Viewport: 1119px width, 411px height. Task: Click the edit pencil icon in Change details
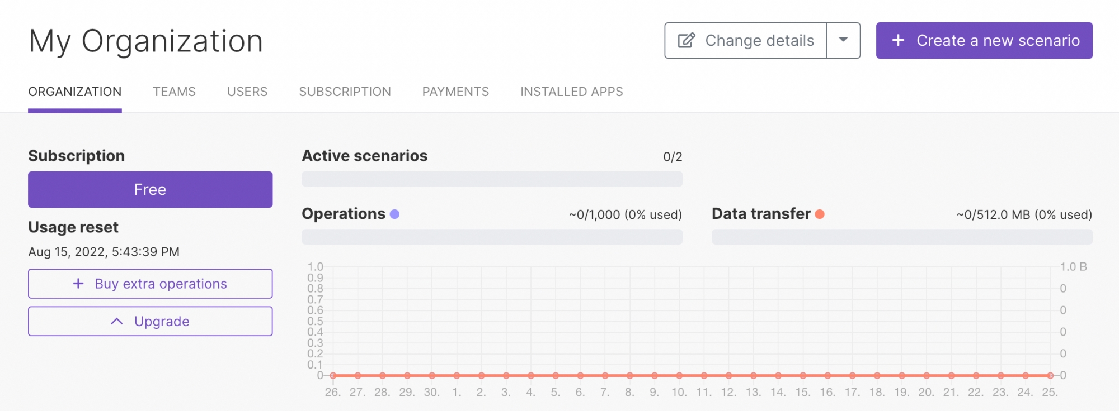click(687, 41)
